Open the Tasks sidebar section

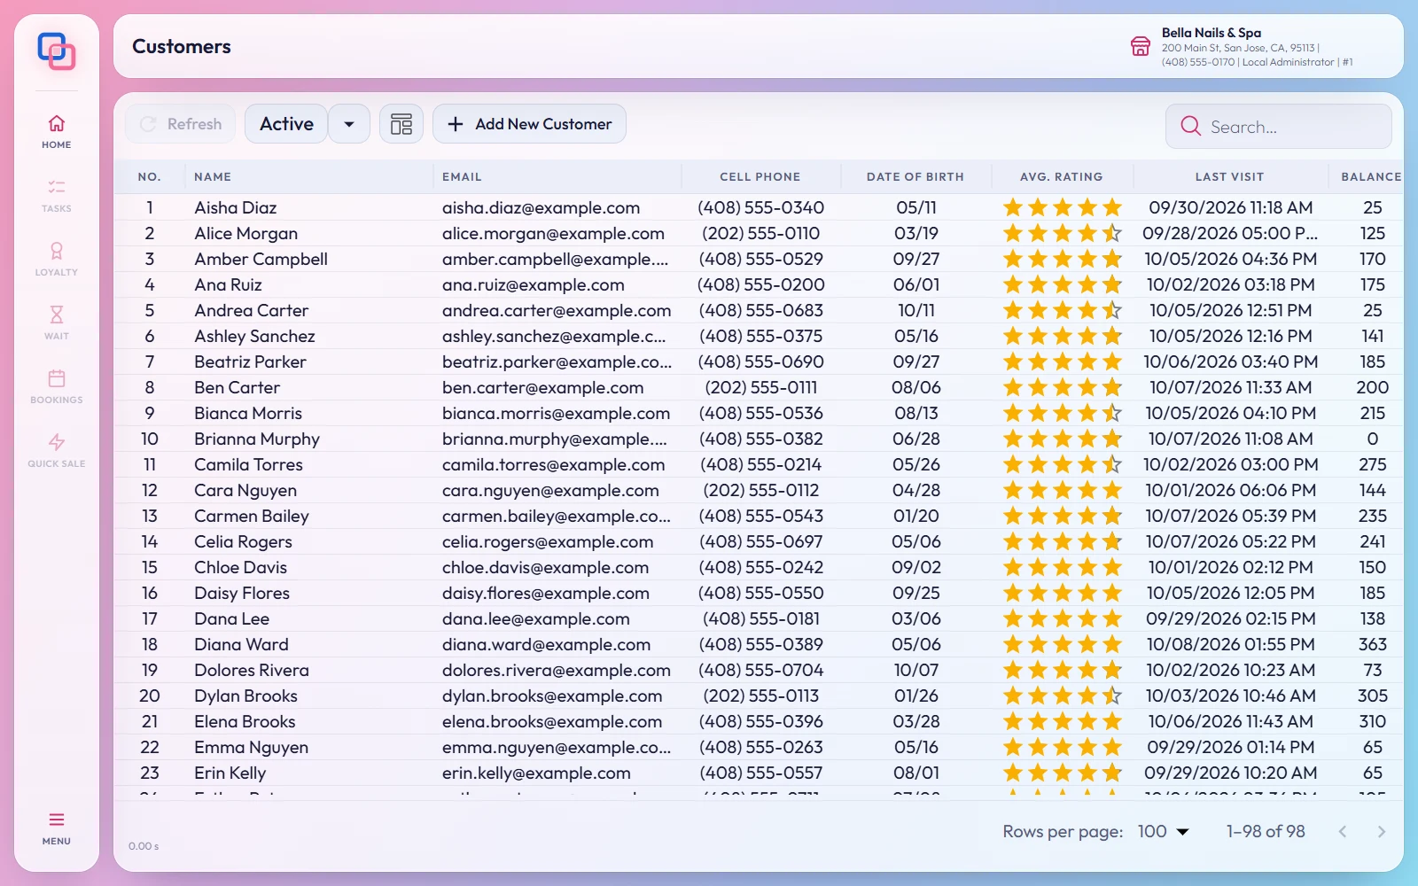[56, 195]
